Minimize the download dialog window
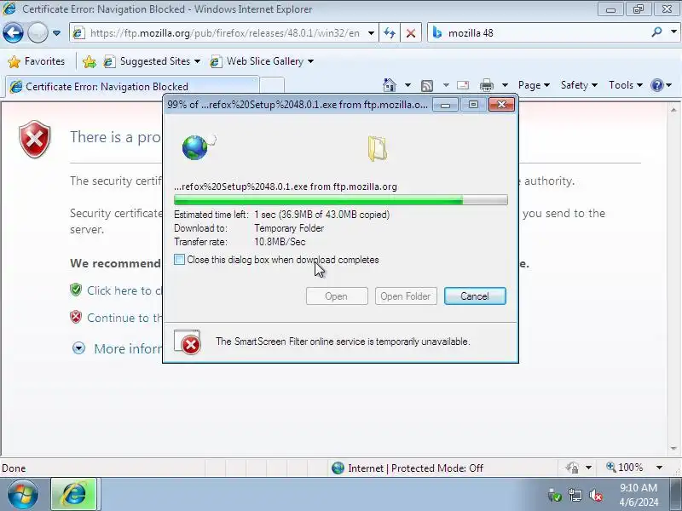This screenshot has width=682, height=511. coord(445,105)
